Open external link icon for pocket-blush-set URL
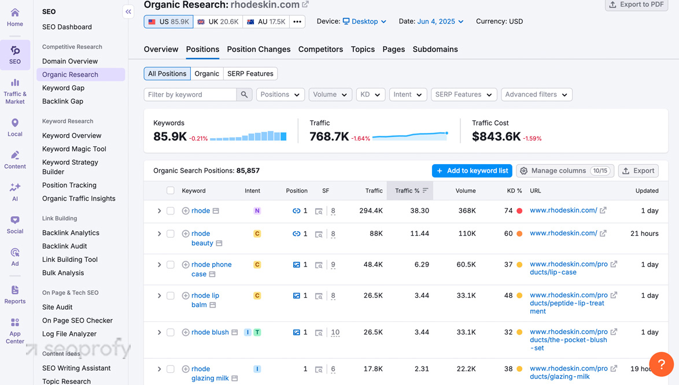Viewport: 679px width, 385px height. click(614, 332)
